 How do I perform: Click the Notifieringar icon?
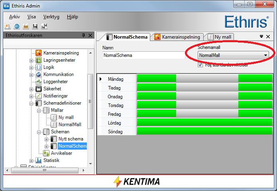pyautogui.click(x=39, y=96)
